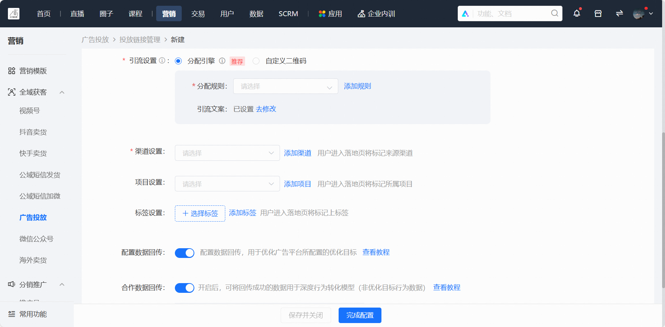Image resolution: width=665 pixels, height=327 pixels.
Task: Click the 应用 colorful apps icon
Action: [x=322, y=14]
